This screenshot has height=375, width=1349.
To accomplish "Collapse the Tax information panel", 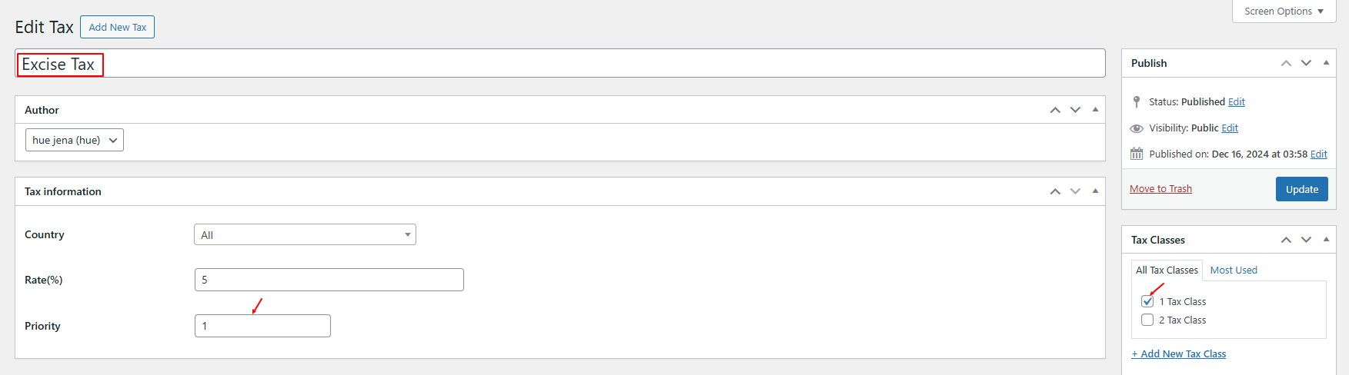I will pos(1095,191).
